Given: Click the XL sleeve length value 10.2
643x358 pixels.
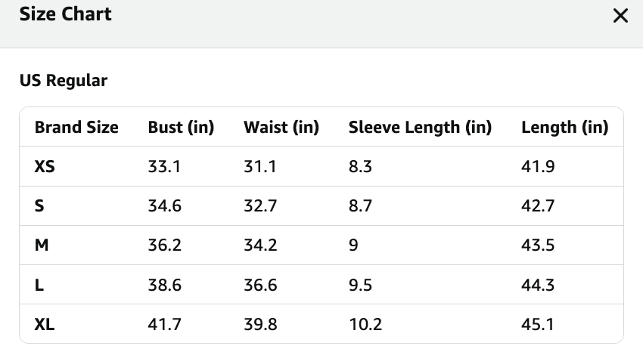Looking at the screenshot, I should coord(365,324).
